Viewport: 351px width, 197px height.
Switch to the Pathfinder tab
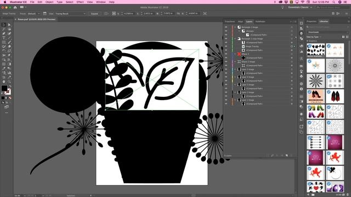[x=261, y=22]
